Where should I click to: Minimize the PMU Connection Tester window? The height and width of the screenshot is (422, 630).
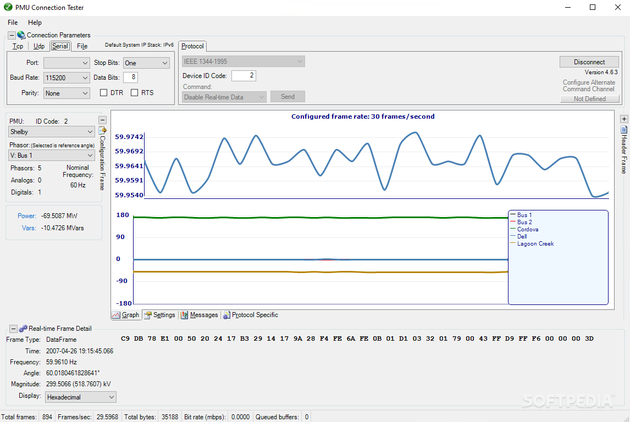pos(568,7)
